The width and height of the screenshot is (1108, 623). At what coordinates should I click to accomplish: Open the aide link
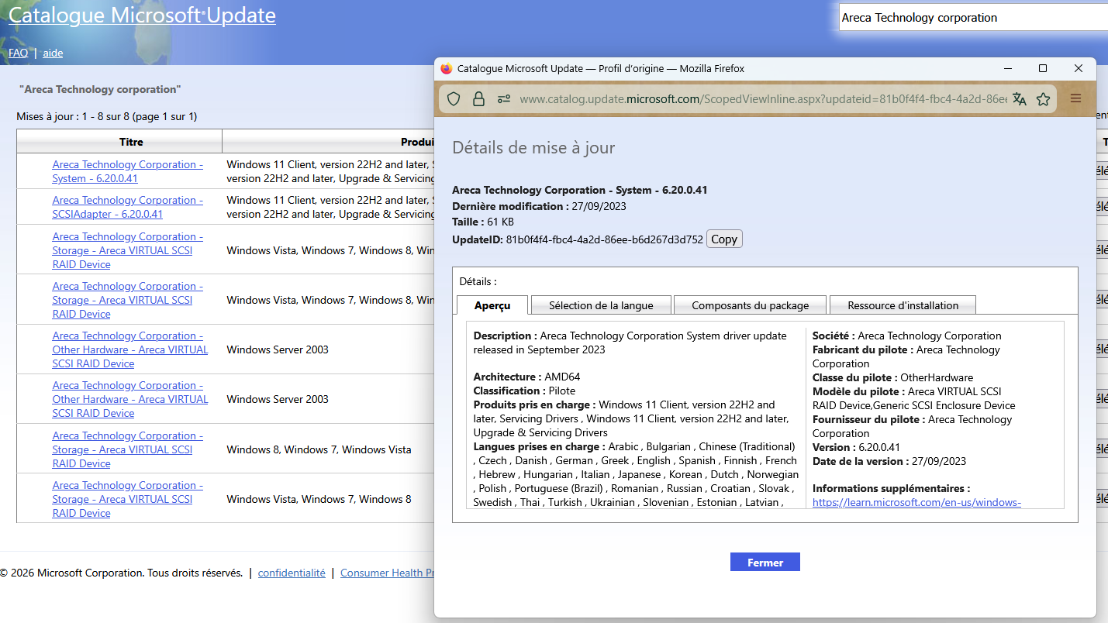tap(53, 53)
